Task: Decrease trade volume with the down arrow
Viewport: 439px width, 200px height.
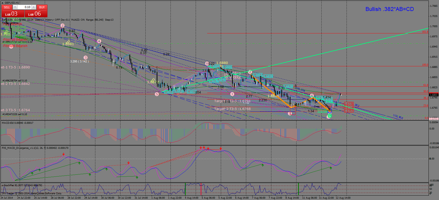Action: point(15,7)
